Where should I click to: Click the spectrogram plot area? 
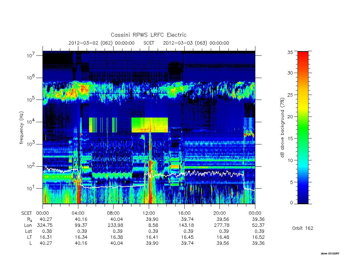[149, 127]
